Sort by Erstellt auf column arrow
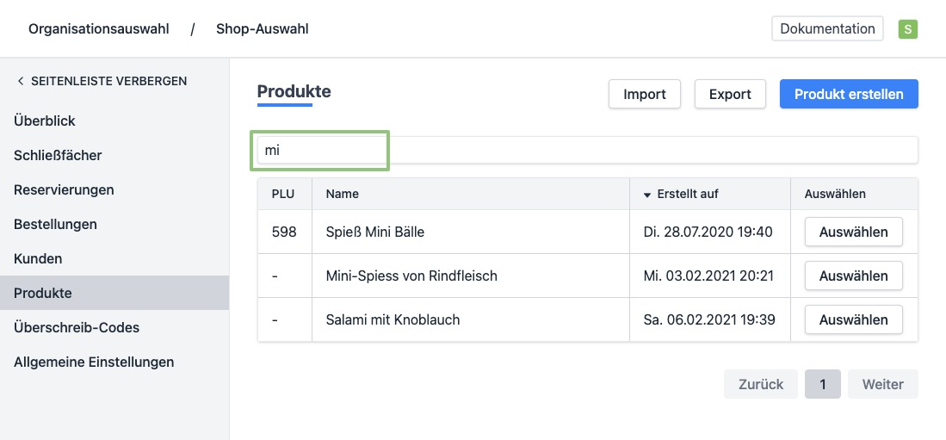Image resolution: width=946 pixels, height=440 pixels. [x=647, y=195]
